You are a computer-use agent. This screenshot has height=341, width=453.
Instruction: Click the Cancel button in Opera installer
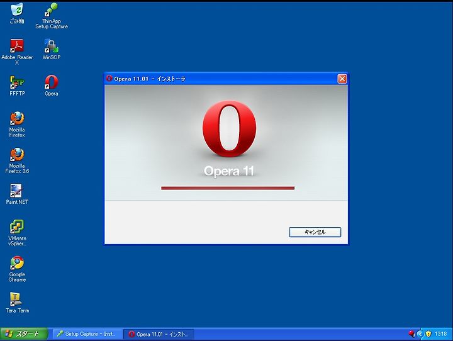[x=315, y=232]
